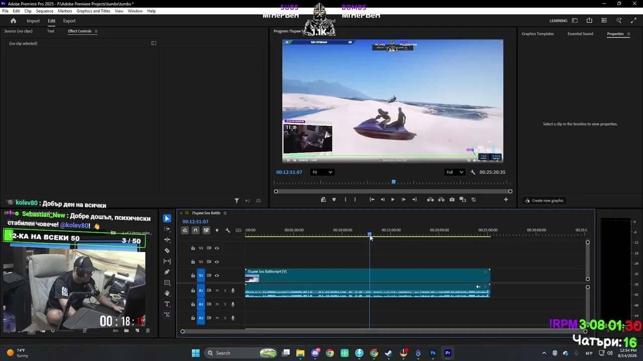
Task: Click the Export Frame camera icon
Action: click(x=452, y=200)
